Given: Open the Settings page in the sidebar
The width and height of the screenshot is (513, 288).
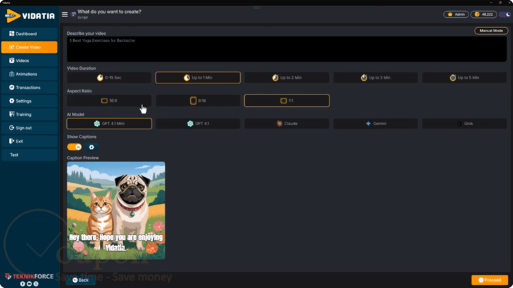Looking at the screenshot, I should [29, 101].
